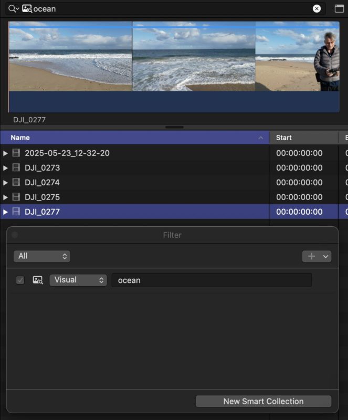Clear the ocean search with X button
Screen dimensions: 348x420
[317, 8]
